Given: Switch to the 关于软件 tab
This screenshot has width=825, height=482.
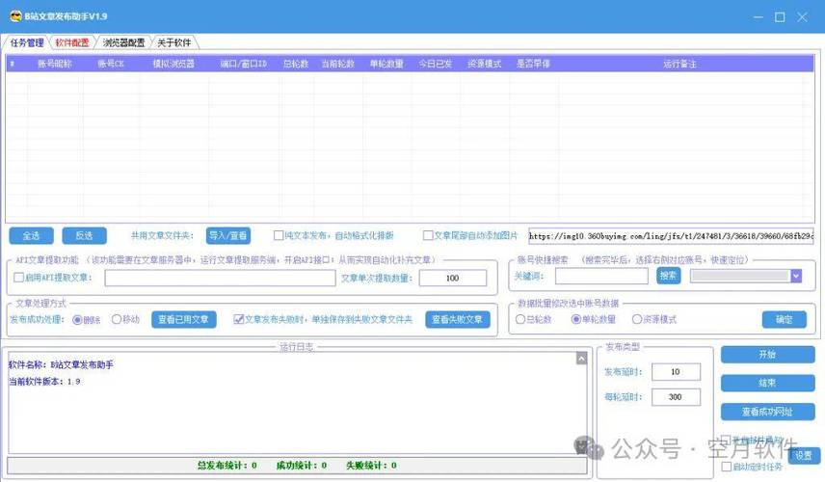Looking at the screenshot, I should coord(173,42).
